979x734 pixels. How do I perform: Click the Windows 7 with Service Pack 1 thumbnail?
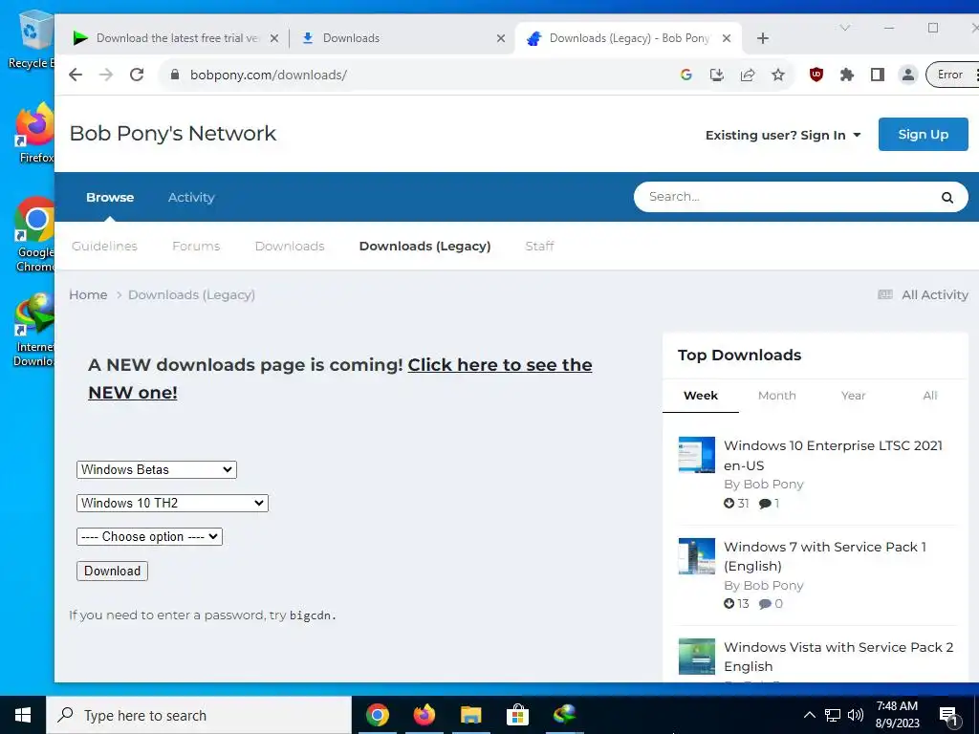point(697,556)
